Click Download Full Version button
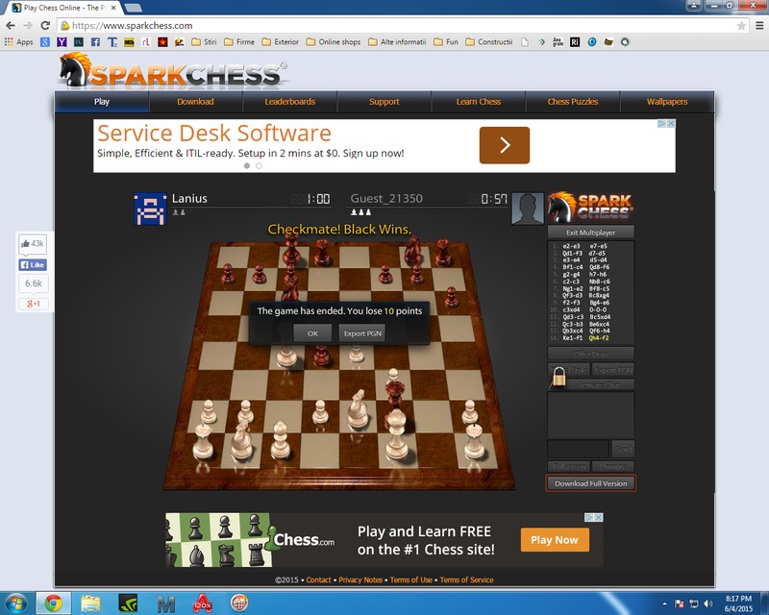769x615 pixels. 590,483
